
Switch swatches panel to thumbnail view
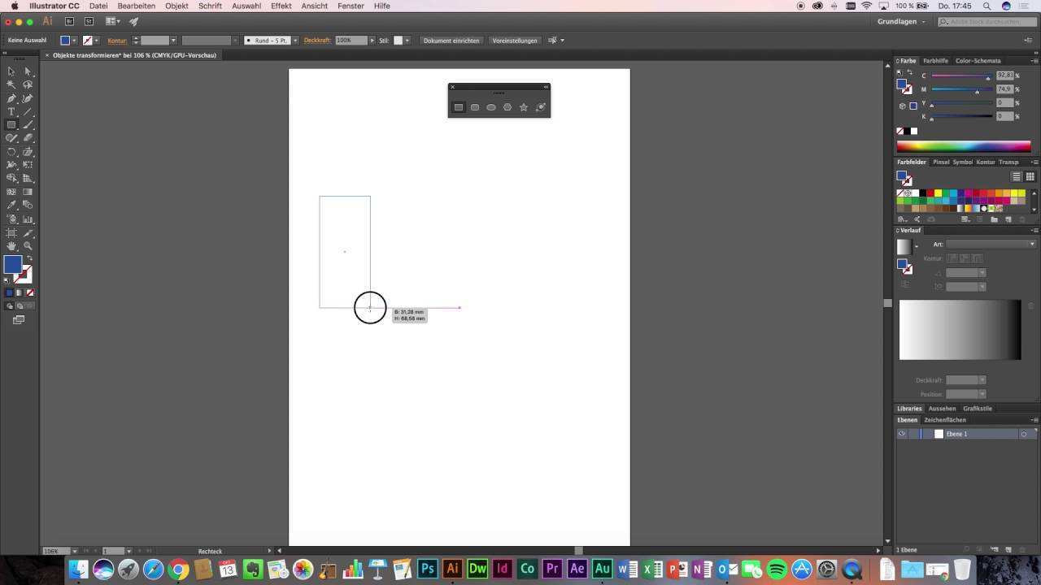1030,176
